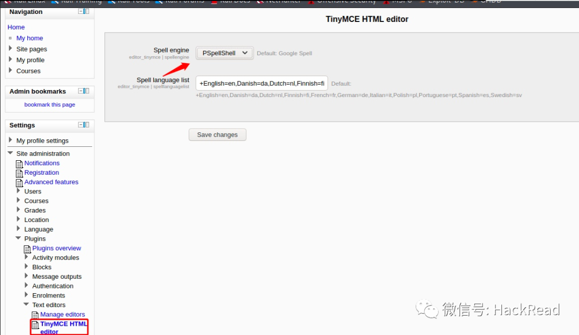The height and width of the screenshot is (335, 579).
Task: Collapse the Text editors node
Action: pos(26,304)
